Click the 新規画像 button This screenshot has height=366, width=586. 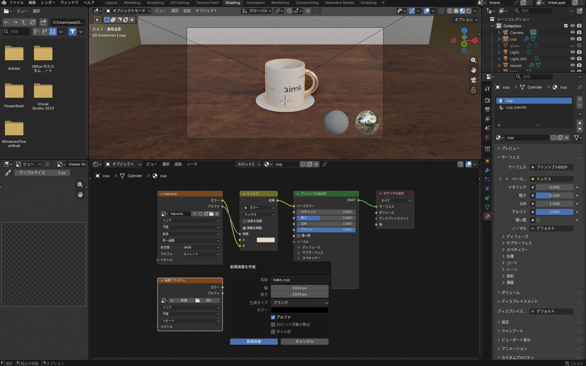[254, 342]
